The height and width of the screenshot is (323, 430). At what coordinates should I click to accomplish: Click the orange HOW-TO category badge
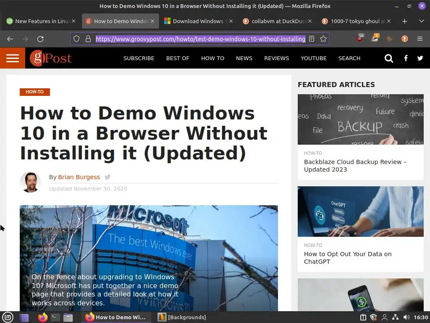(x=35, y=92)
